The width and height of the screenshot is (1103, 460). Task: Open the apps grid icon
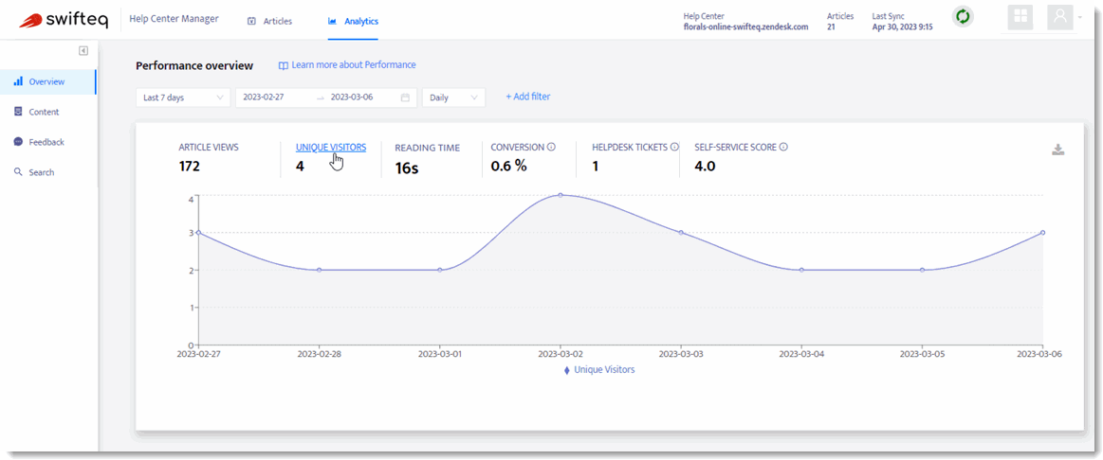pos(1020,17)
